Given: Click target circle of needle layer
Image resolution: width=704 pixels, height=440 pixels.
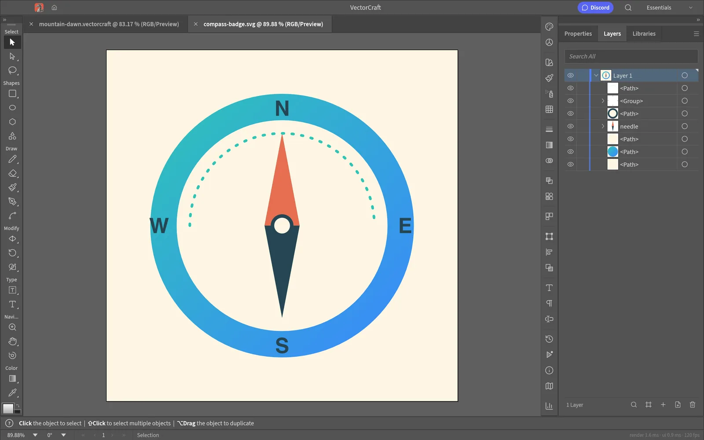Looking at the screenshot, I should click(685, 126).
